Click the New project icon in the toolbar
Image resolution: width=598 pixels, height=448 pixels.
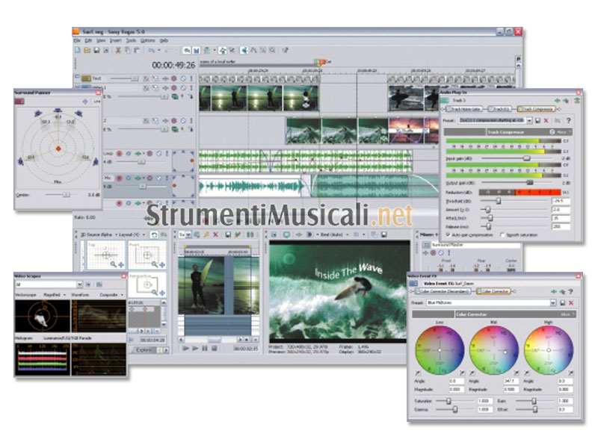77,50
